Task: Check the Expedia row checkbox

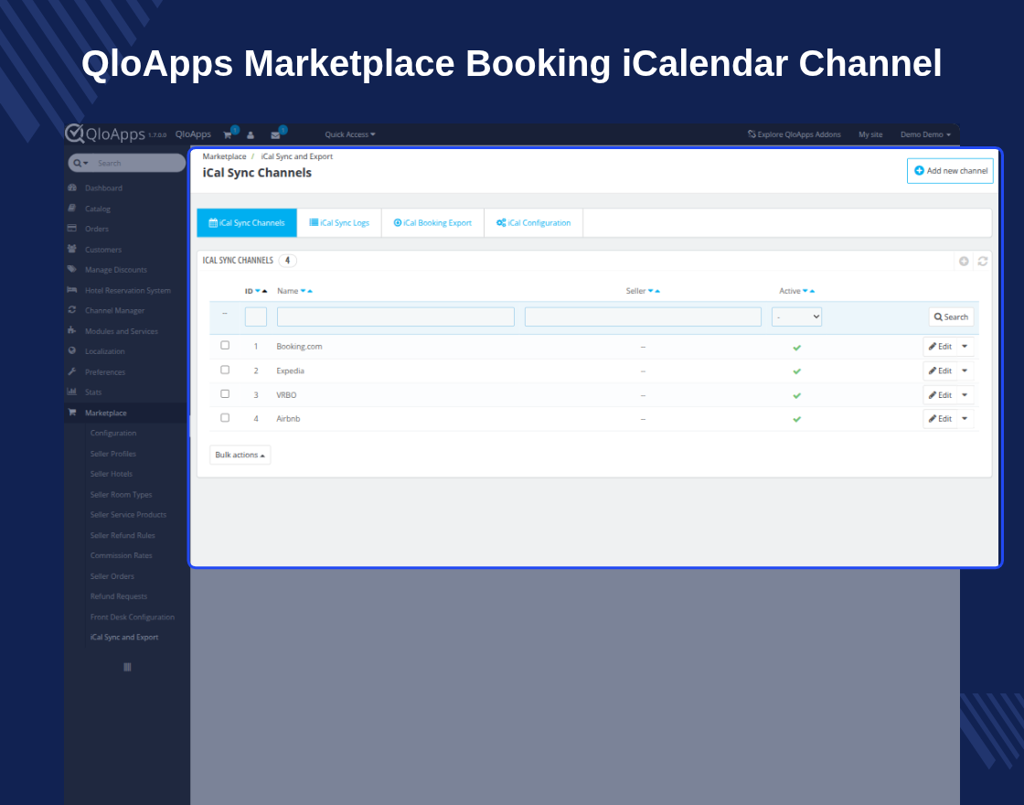Action: (225, 370)
